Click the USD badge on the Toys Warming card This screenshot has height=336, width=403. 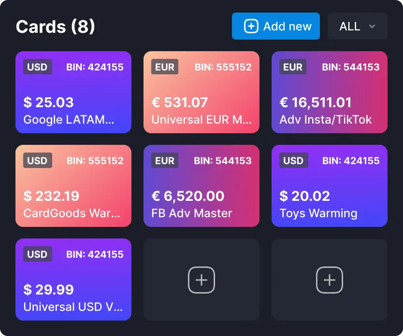[x=293, y=161]
